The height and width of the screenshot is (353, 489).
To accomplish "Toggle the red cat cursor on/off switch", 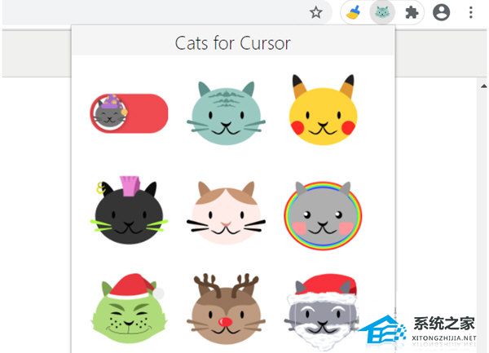I will coord(129,113).
